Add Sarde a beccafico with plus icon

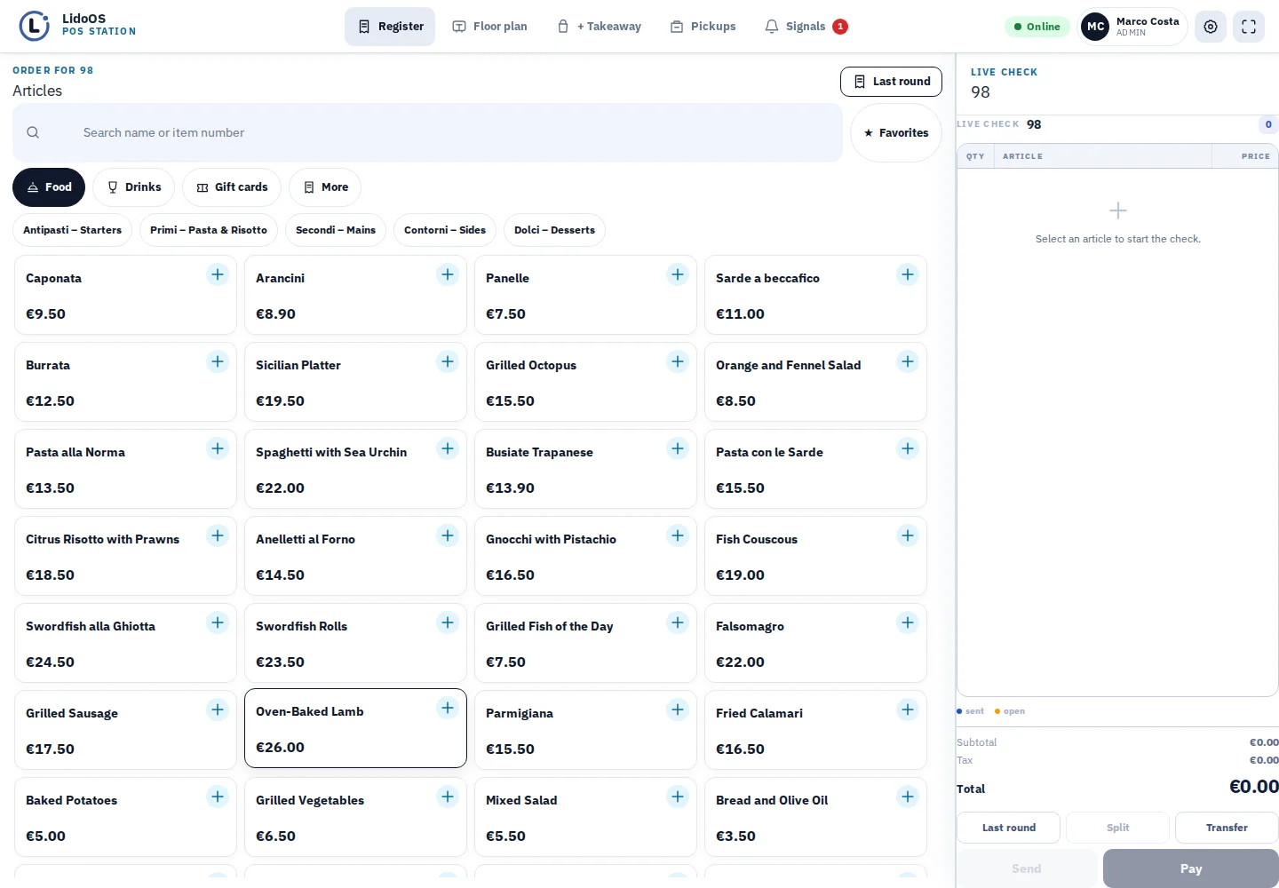908,274
